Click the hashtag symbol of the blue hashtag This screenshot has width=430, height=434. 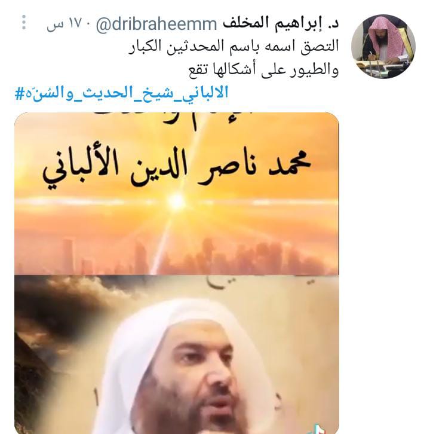click(20, 93)
